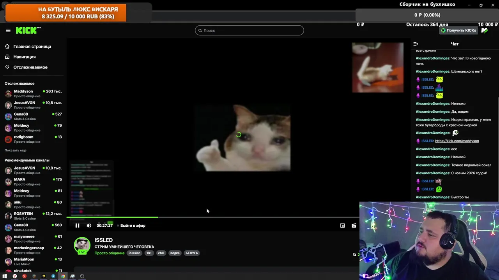Open MARA recommended channel

pos(33,182)
